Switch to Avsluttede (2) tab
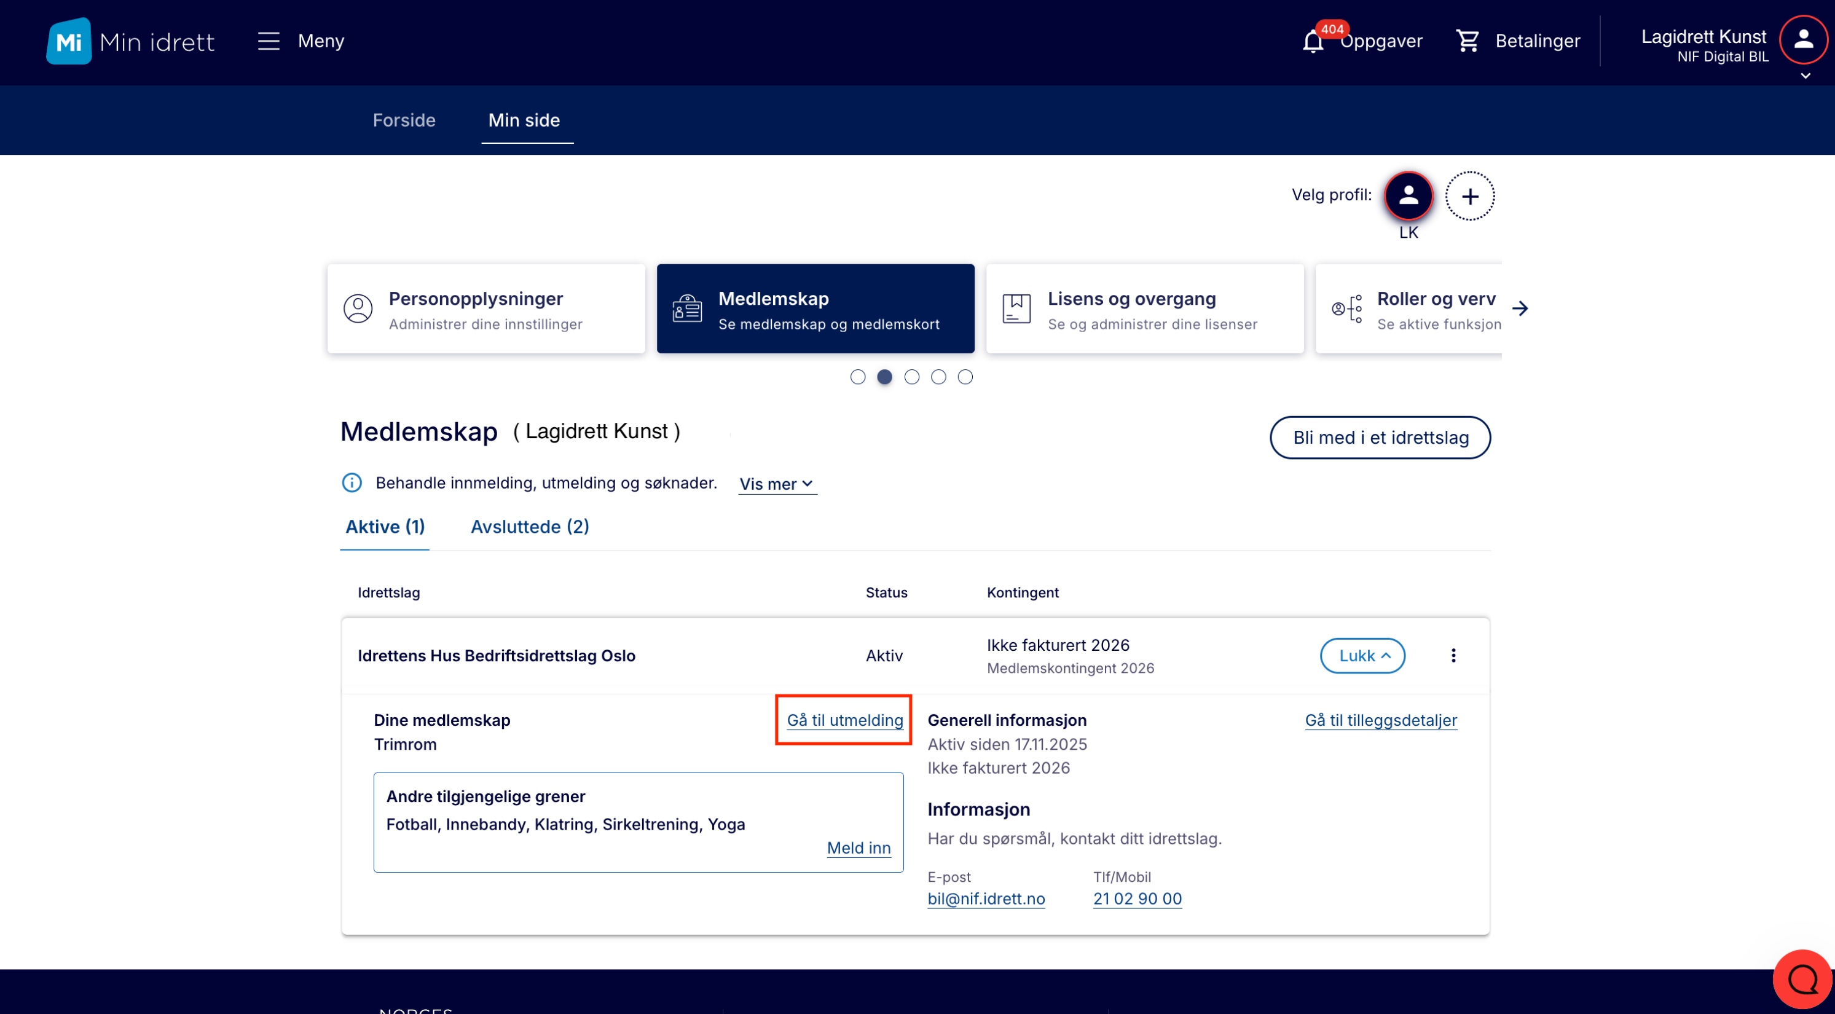 coord(530,527)
